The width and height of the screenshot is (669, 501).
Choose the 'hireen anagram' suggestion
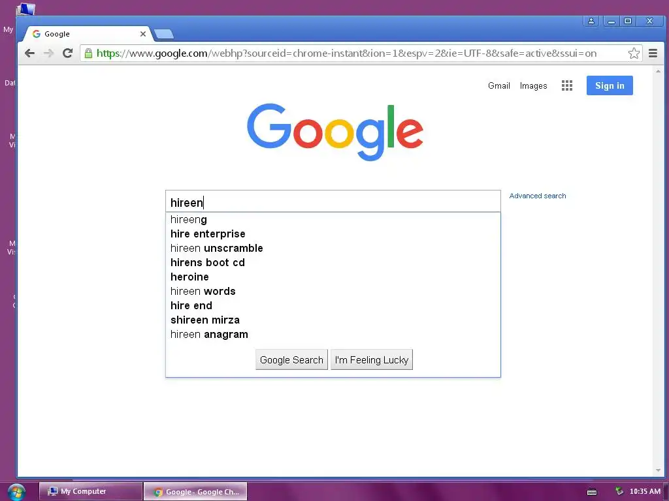(x=333, y=334)
